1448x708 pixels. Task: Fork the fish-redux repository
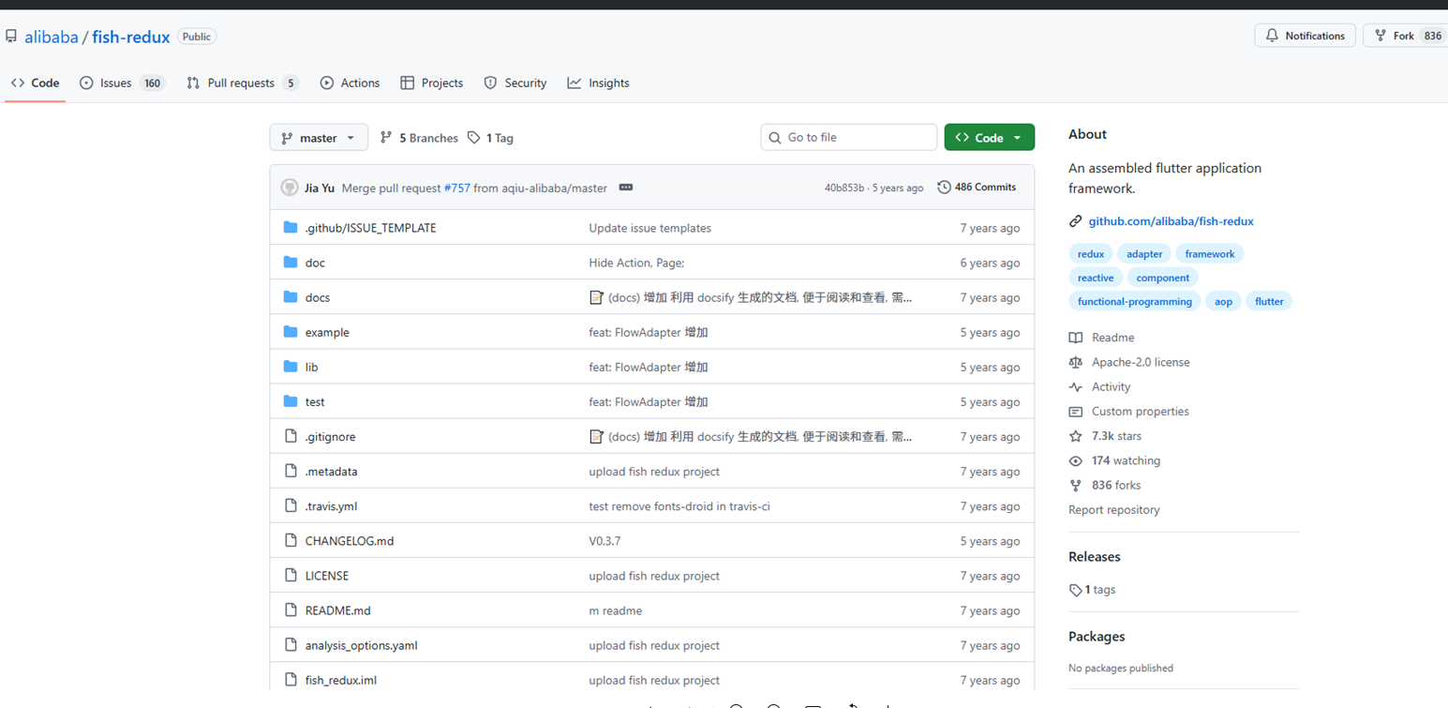coord(1405,36)
